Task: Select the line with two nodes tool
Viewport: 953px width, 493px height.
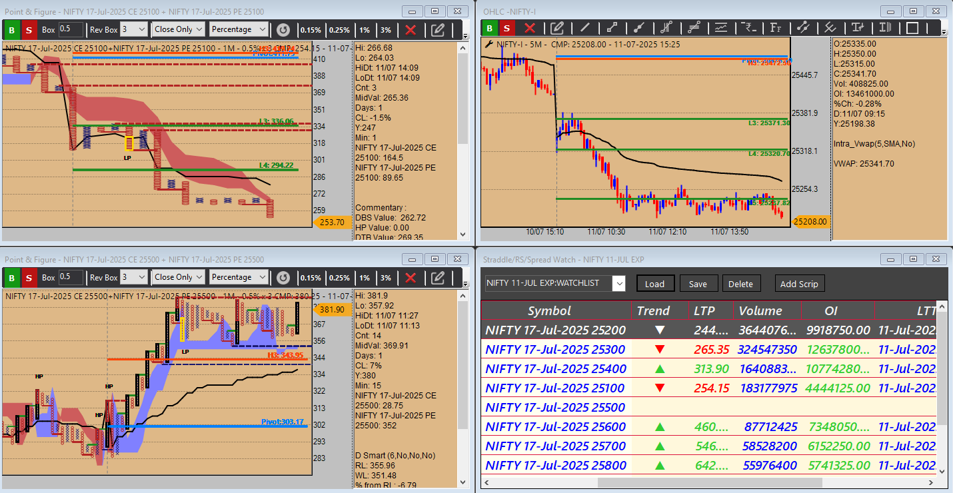Action: coord(803,28)
